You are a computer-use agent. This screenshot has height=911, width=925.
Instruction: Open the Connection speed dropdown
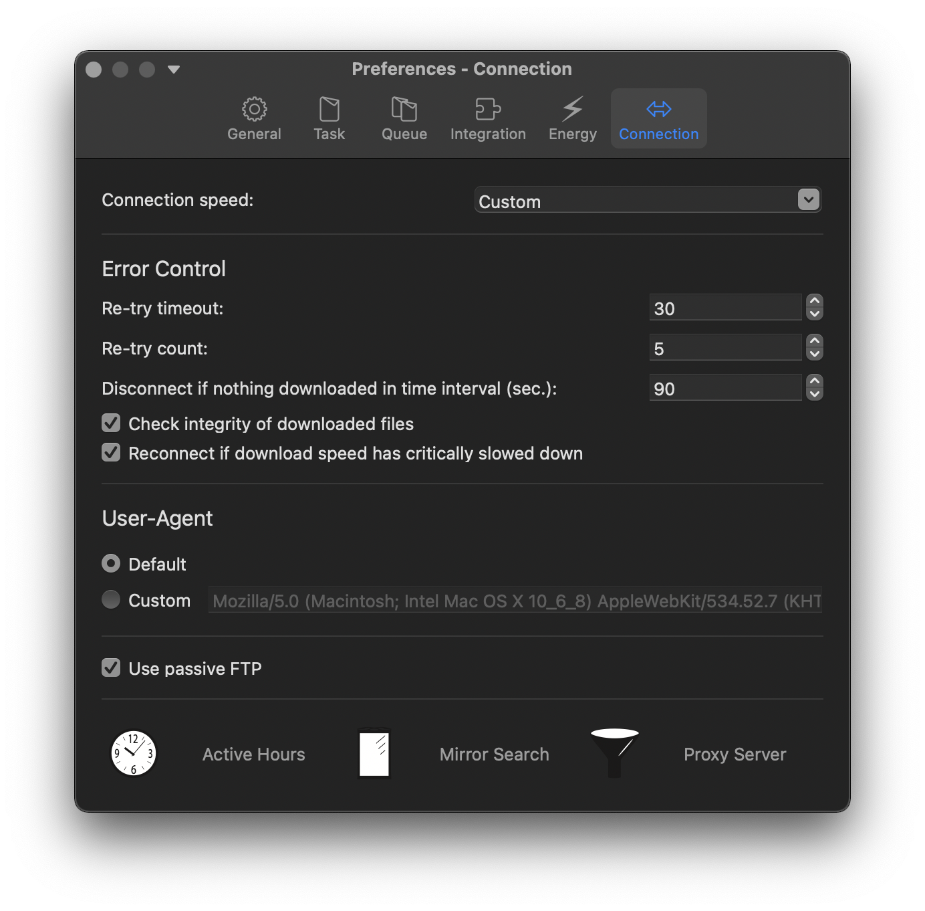[807, 199]
